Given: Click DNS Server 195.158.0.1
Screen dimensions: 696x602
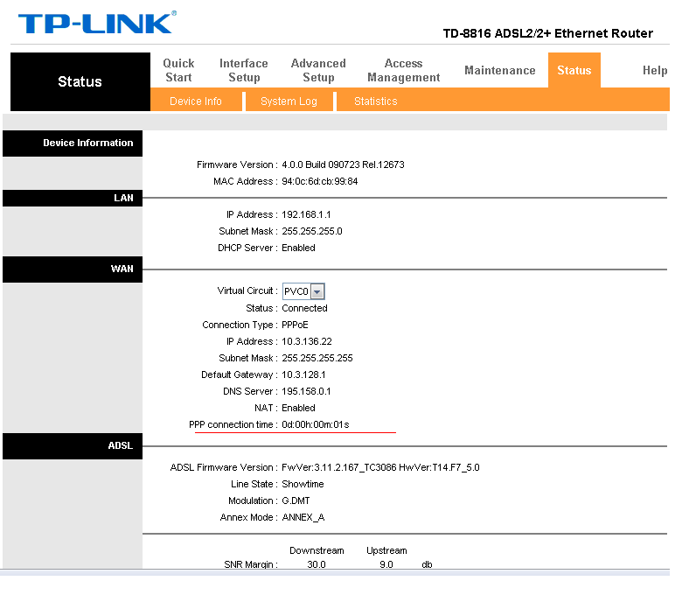Looking at the screenshot, I should coord(306,391).
